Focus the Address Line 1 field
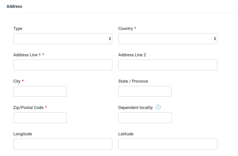This screenshot has height=156, width=238. coord(63,65)
